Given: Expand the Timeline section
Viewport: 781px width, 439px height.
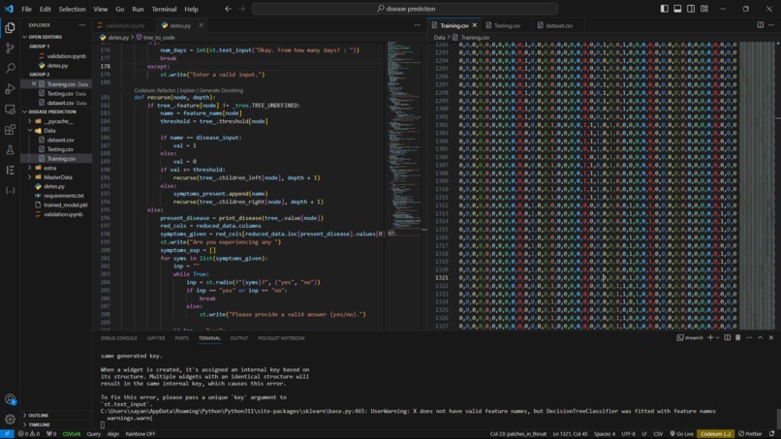Looking at the screenshot, I should (x=39, y=424).
